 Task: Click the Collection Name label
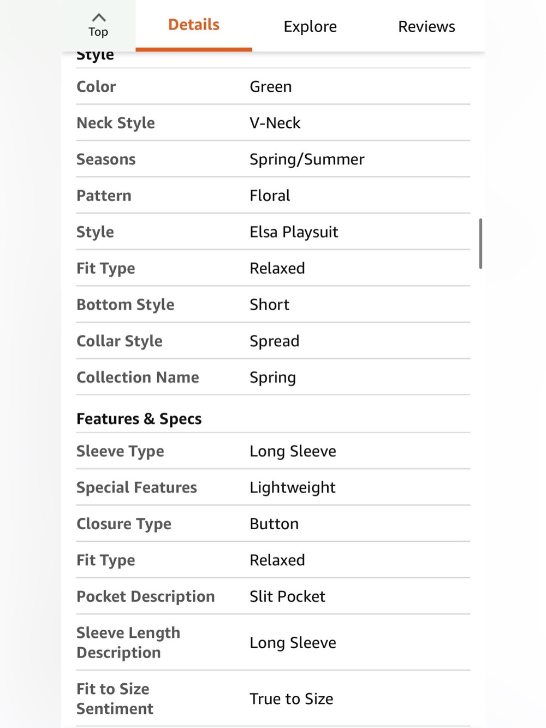[x=138, y=377]
